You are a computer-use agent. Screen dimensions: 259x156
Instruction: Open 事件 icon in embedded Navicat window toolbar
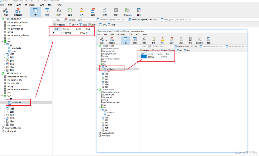(153, 39)
